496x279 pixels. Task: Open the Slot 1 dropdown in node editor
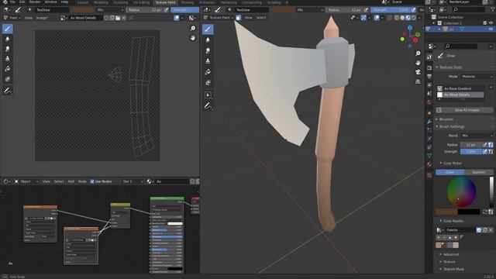point(133,181)
